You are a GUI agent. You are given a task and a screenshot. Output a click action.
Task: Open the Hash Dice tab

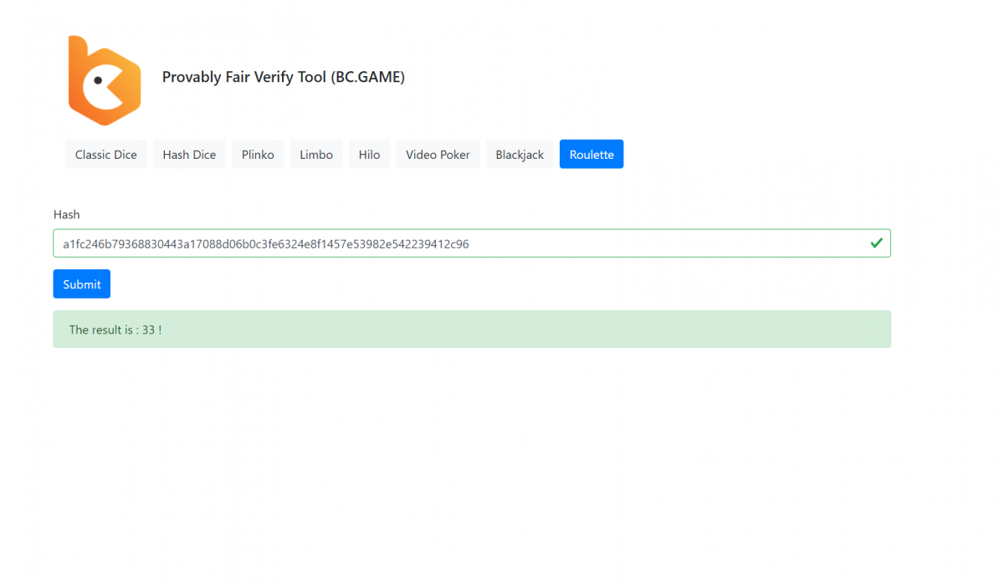pos(189,155)
